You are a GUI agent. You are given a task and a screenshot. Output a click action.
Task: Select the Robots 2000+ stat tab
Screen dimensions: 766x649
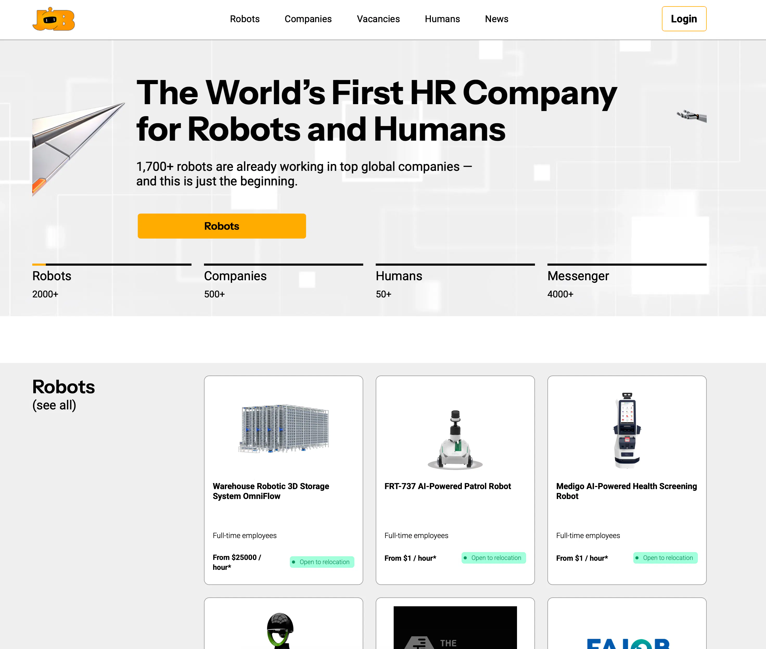click(112, 282)
